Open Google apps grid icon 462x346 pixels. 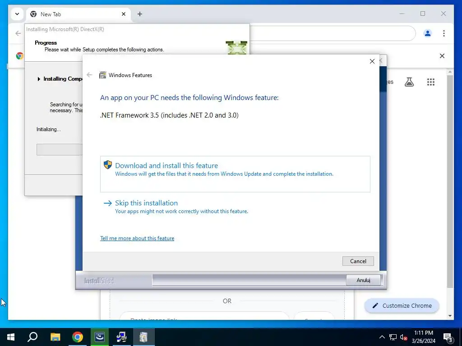coord(431,82)
